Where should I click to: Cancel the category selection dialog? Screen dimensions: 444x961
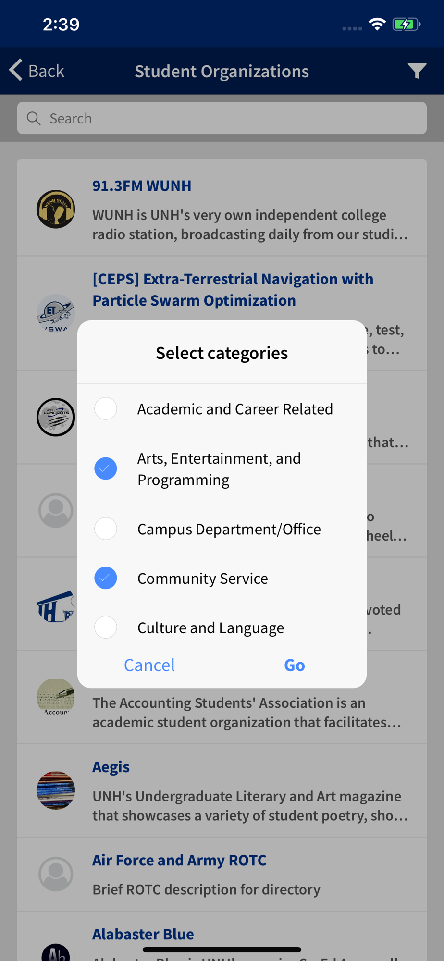[x=149, y=665]
